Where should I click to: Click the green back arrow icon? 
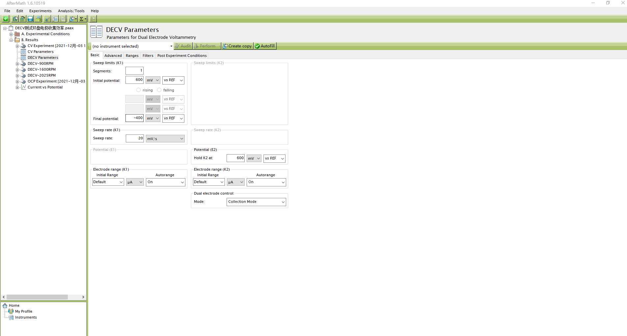point(6,19)
